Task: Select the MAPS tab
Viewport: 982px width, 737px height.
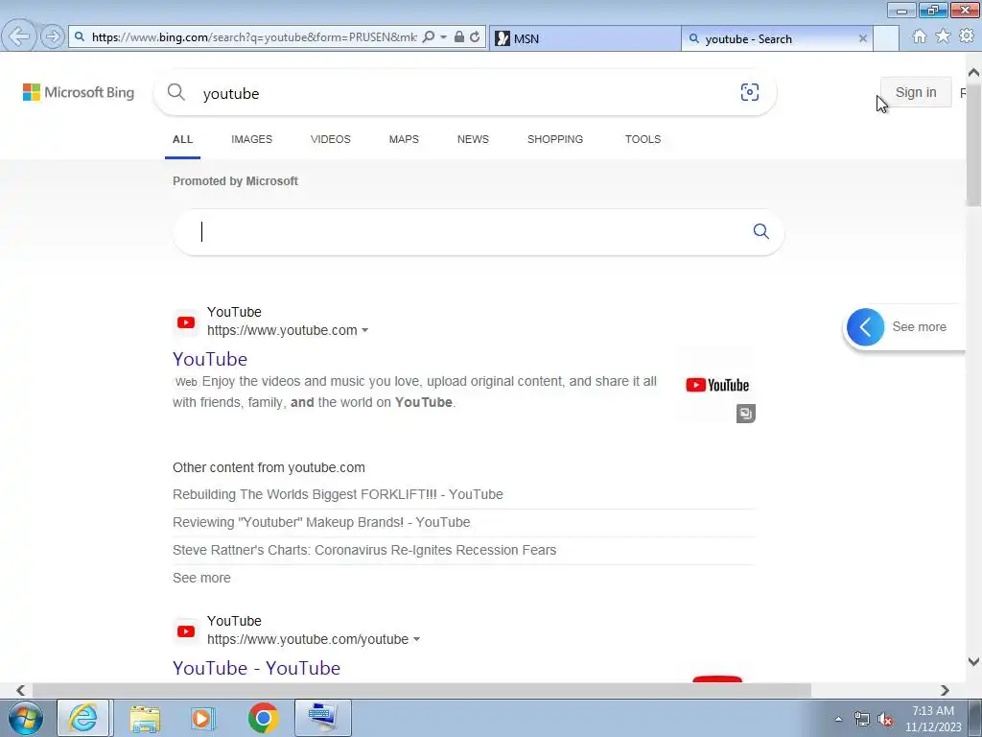Action: (x=404, y=139)
